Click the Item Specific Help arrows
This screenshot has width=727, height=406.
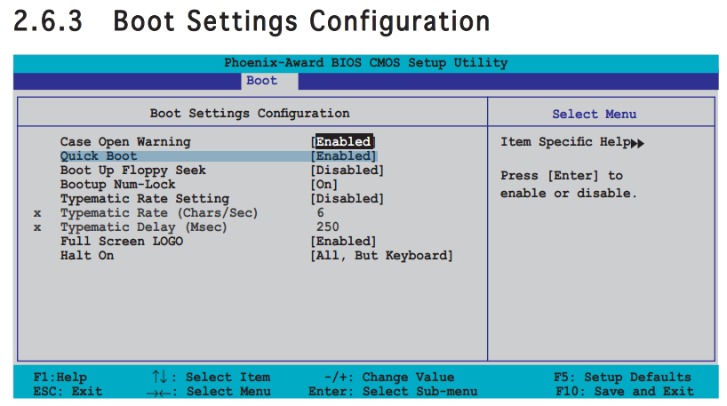pos(638,143)
